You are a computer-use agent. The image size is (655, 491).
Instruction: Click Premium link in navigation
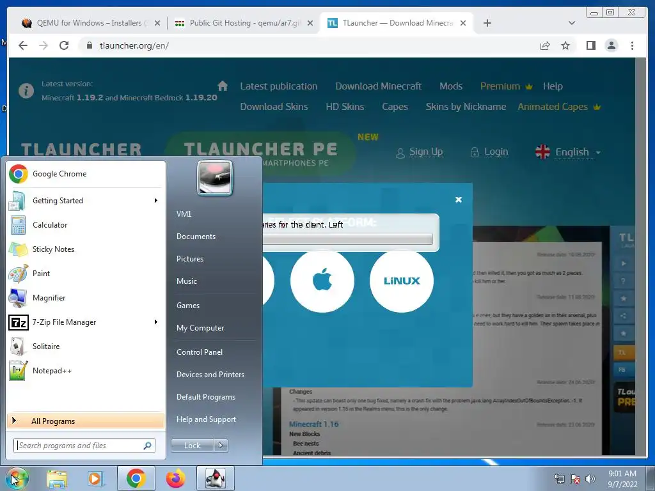(x=506, y=86)
